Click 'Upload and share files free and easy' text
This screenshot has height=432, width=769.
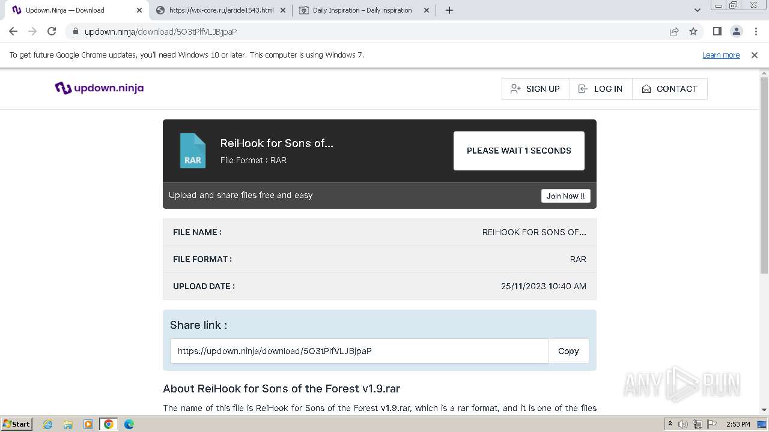pyautogui.click(x=241, y=195)
